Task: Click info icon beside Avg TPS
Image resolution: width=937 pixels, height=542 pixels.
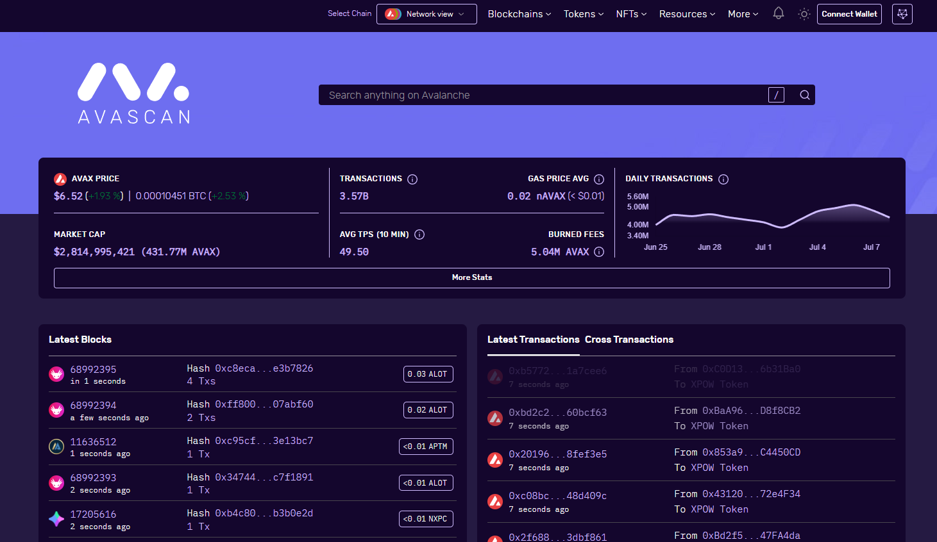Action: [x=419, y=234]
